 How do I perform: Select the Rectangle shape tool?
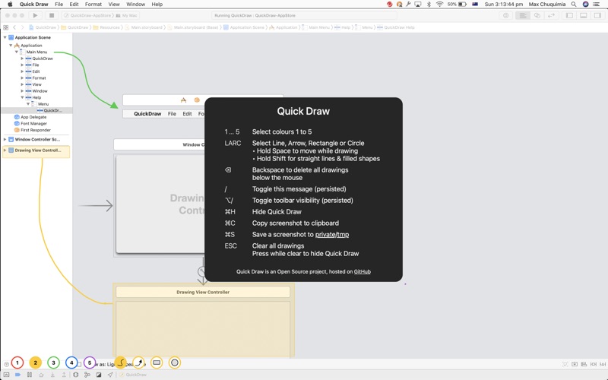tap(157, 363)
